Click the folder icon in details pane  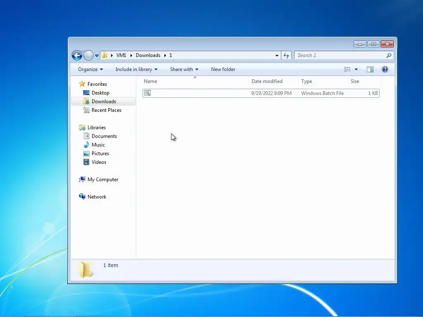(85, 270)
